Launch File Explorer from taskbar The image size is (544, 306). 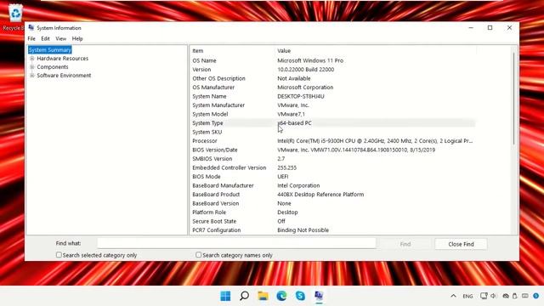click(x=263, y=296)
